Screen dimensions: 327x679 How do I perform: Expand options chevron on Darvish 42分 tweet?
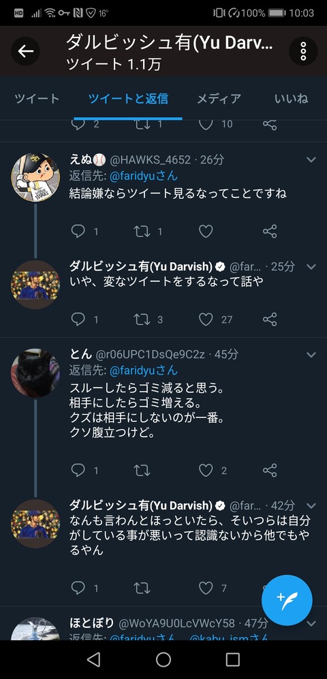point(311,505)
